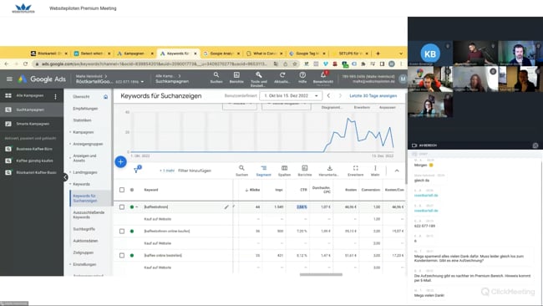Open the Spalten columns tool
This screenshot has width=543, height=306.
[x=284, y=171]
